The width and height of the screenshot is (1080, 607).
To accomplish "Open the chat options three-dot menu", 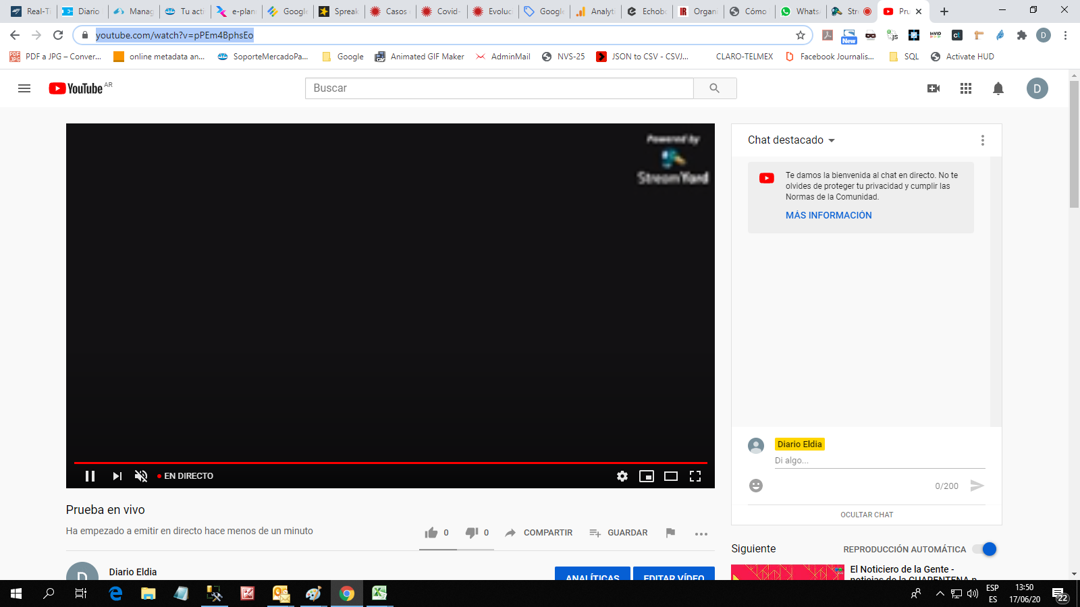I will point(983,140).
